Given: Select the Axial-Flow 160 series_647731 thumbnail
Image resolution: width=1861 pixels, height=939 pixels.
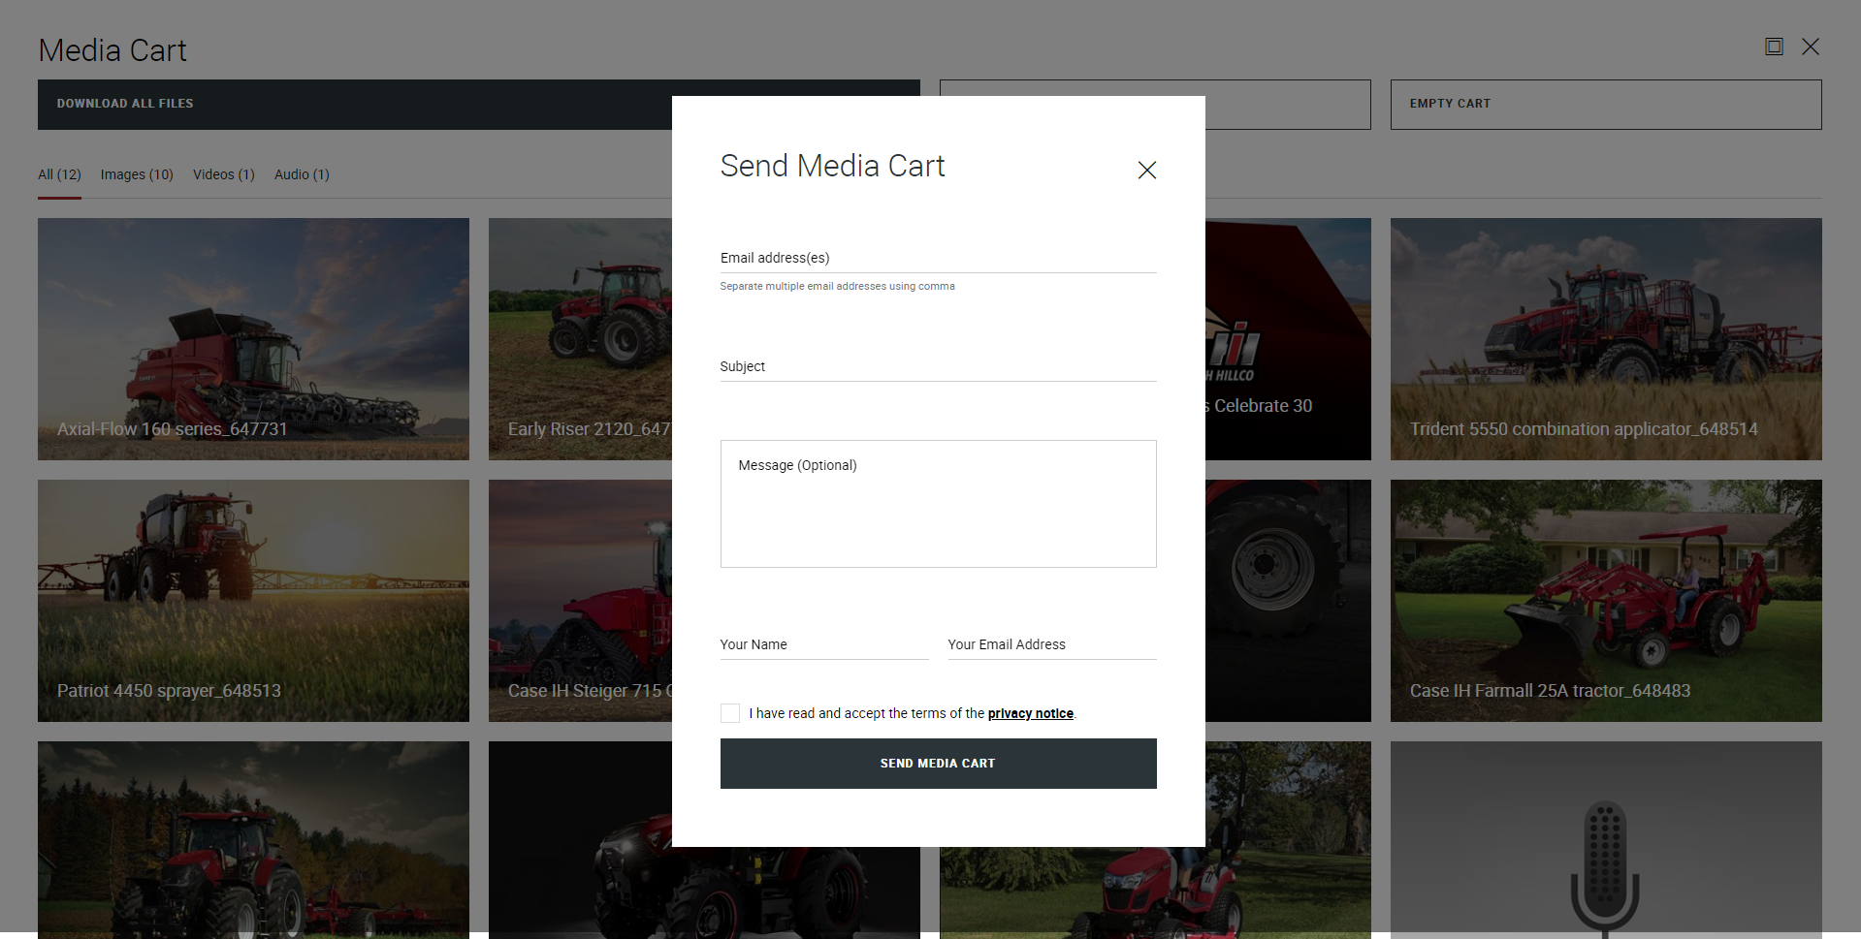Looking at the screenshot, I should [253, 338].
